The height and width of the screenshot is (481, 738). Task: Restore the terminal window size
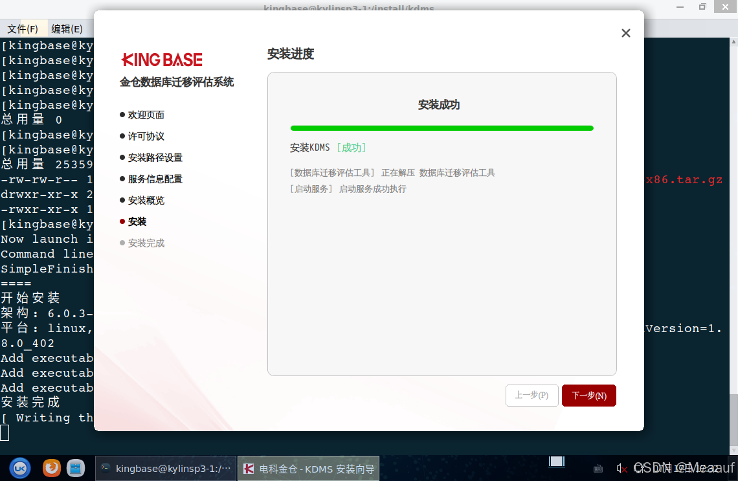702,7
